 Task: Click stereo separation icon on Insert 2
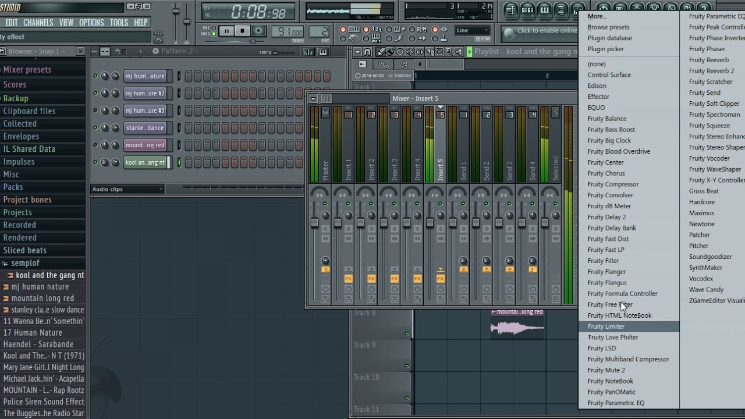[x=371, y=239]
